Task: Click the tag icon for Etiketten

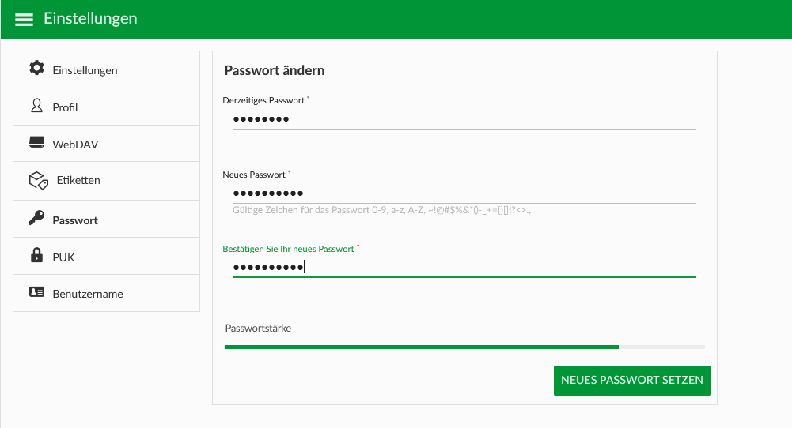Action: click(x=39, y=181)
